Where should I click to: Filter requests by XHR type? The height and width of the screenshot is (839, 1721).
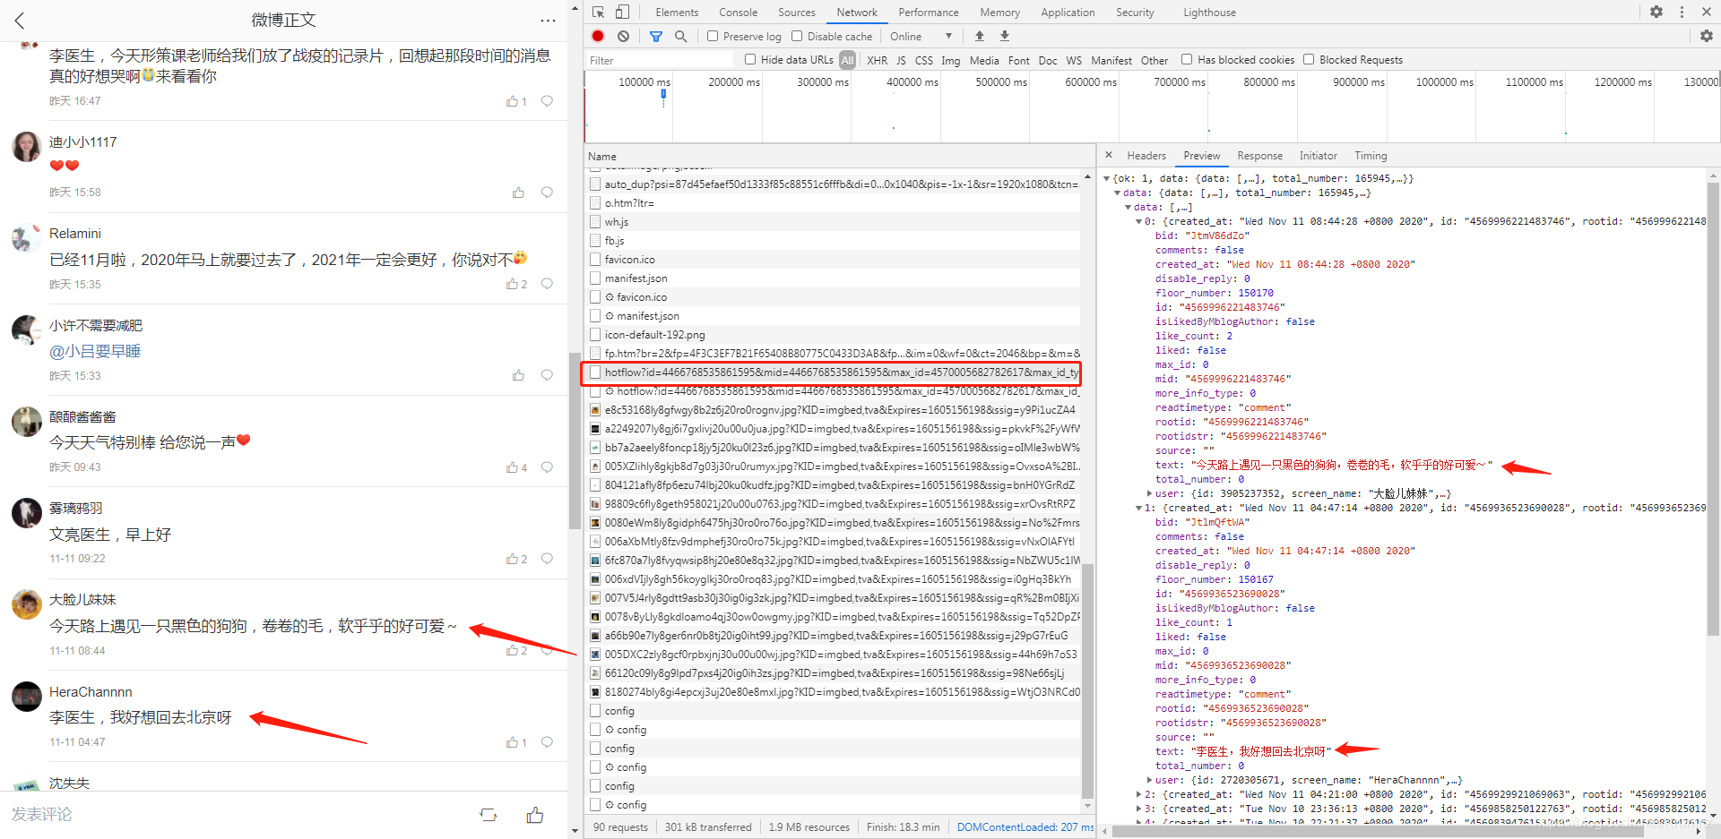[877, 60]
